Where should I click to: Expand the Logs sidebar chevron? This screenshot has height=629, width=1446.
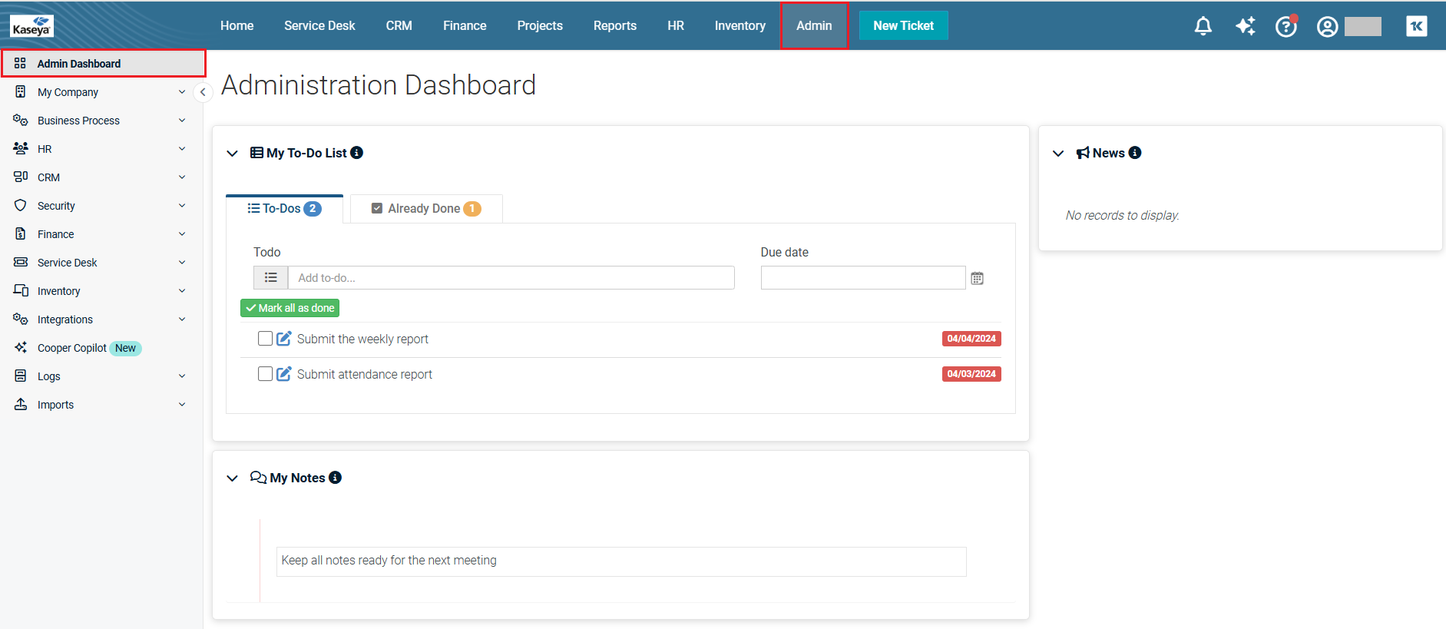pos(182,376)
